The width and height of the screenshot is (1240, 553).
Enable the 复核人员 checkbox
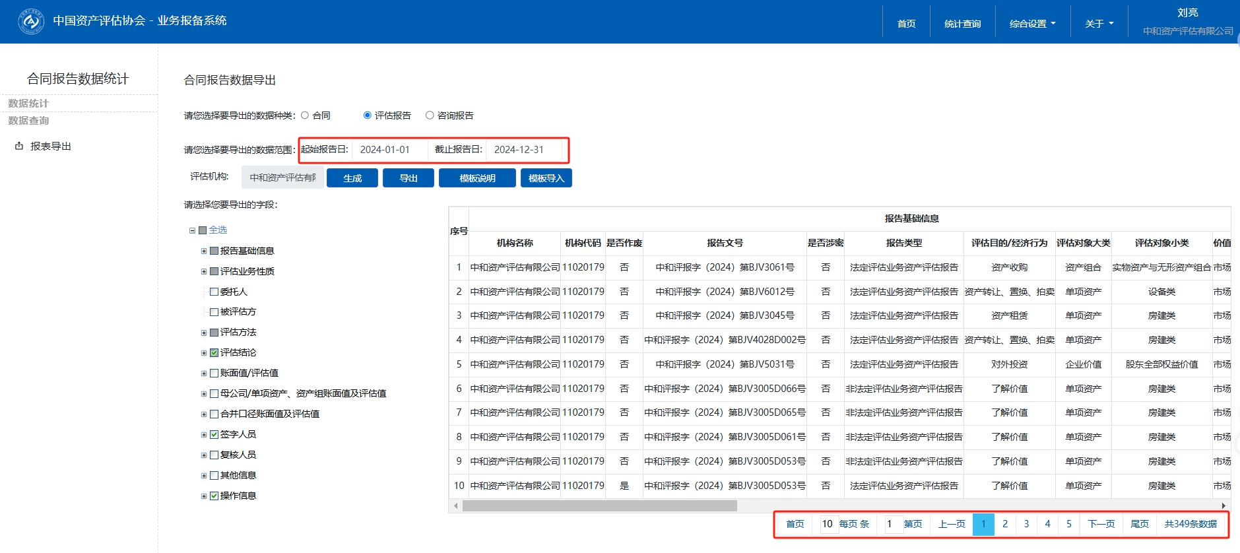214,455
